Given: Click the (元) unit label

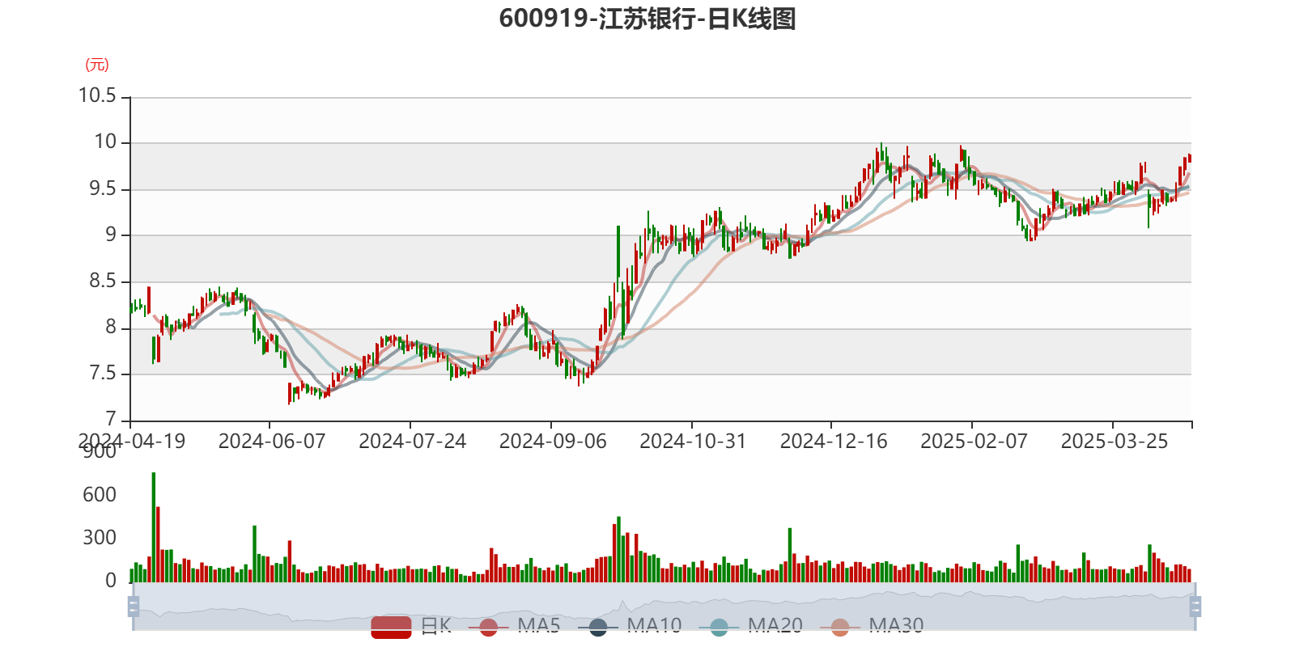Looking at the screenshot, I should [97, 65].
